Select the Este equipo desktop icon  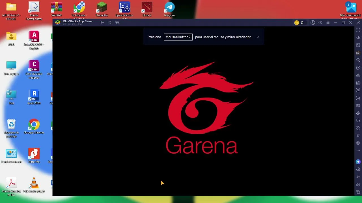point(11,68)
